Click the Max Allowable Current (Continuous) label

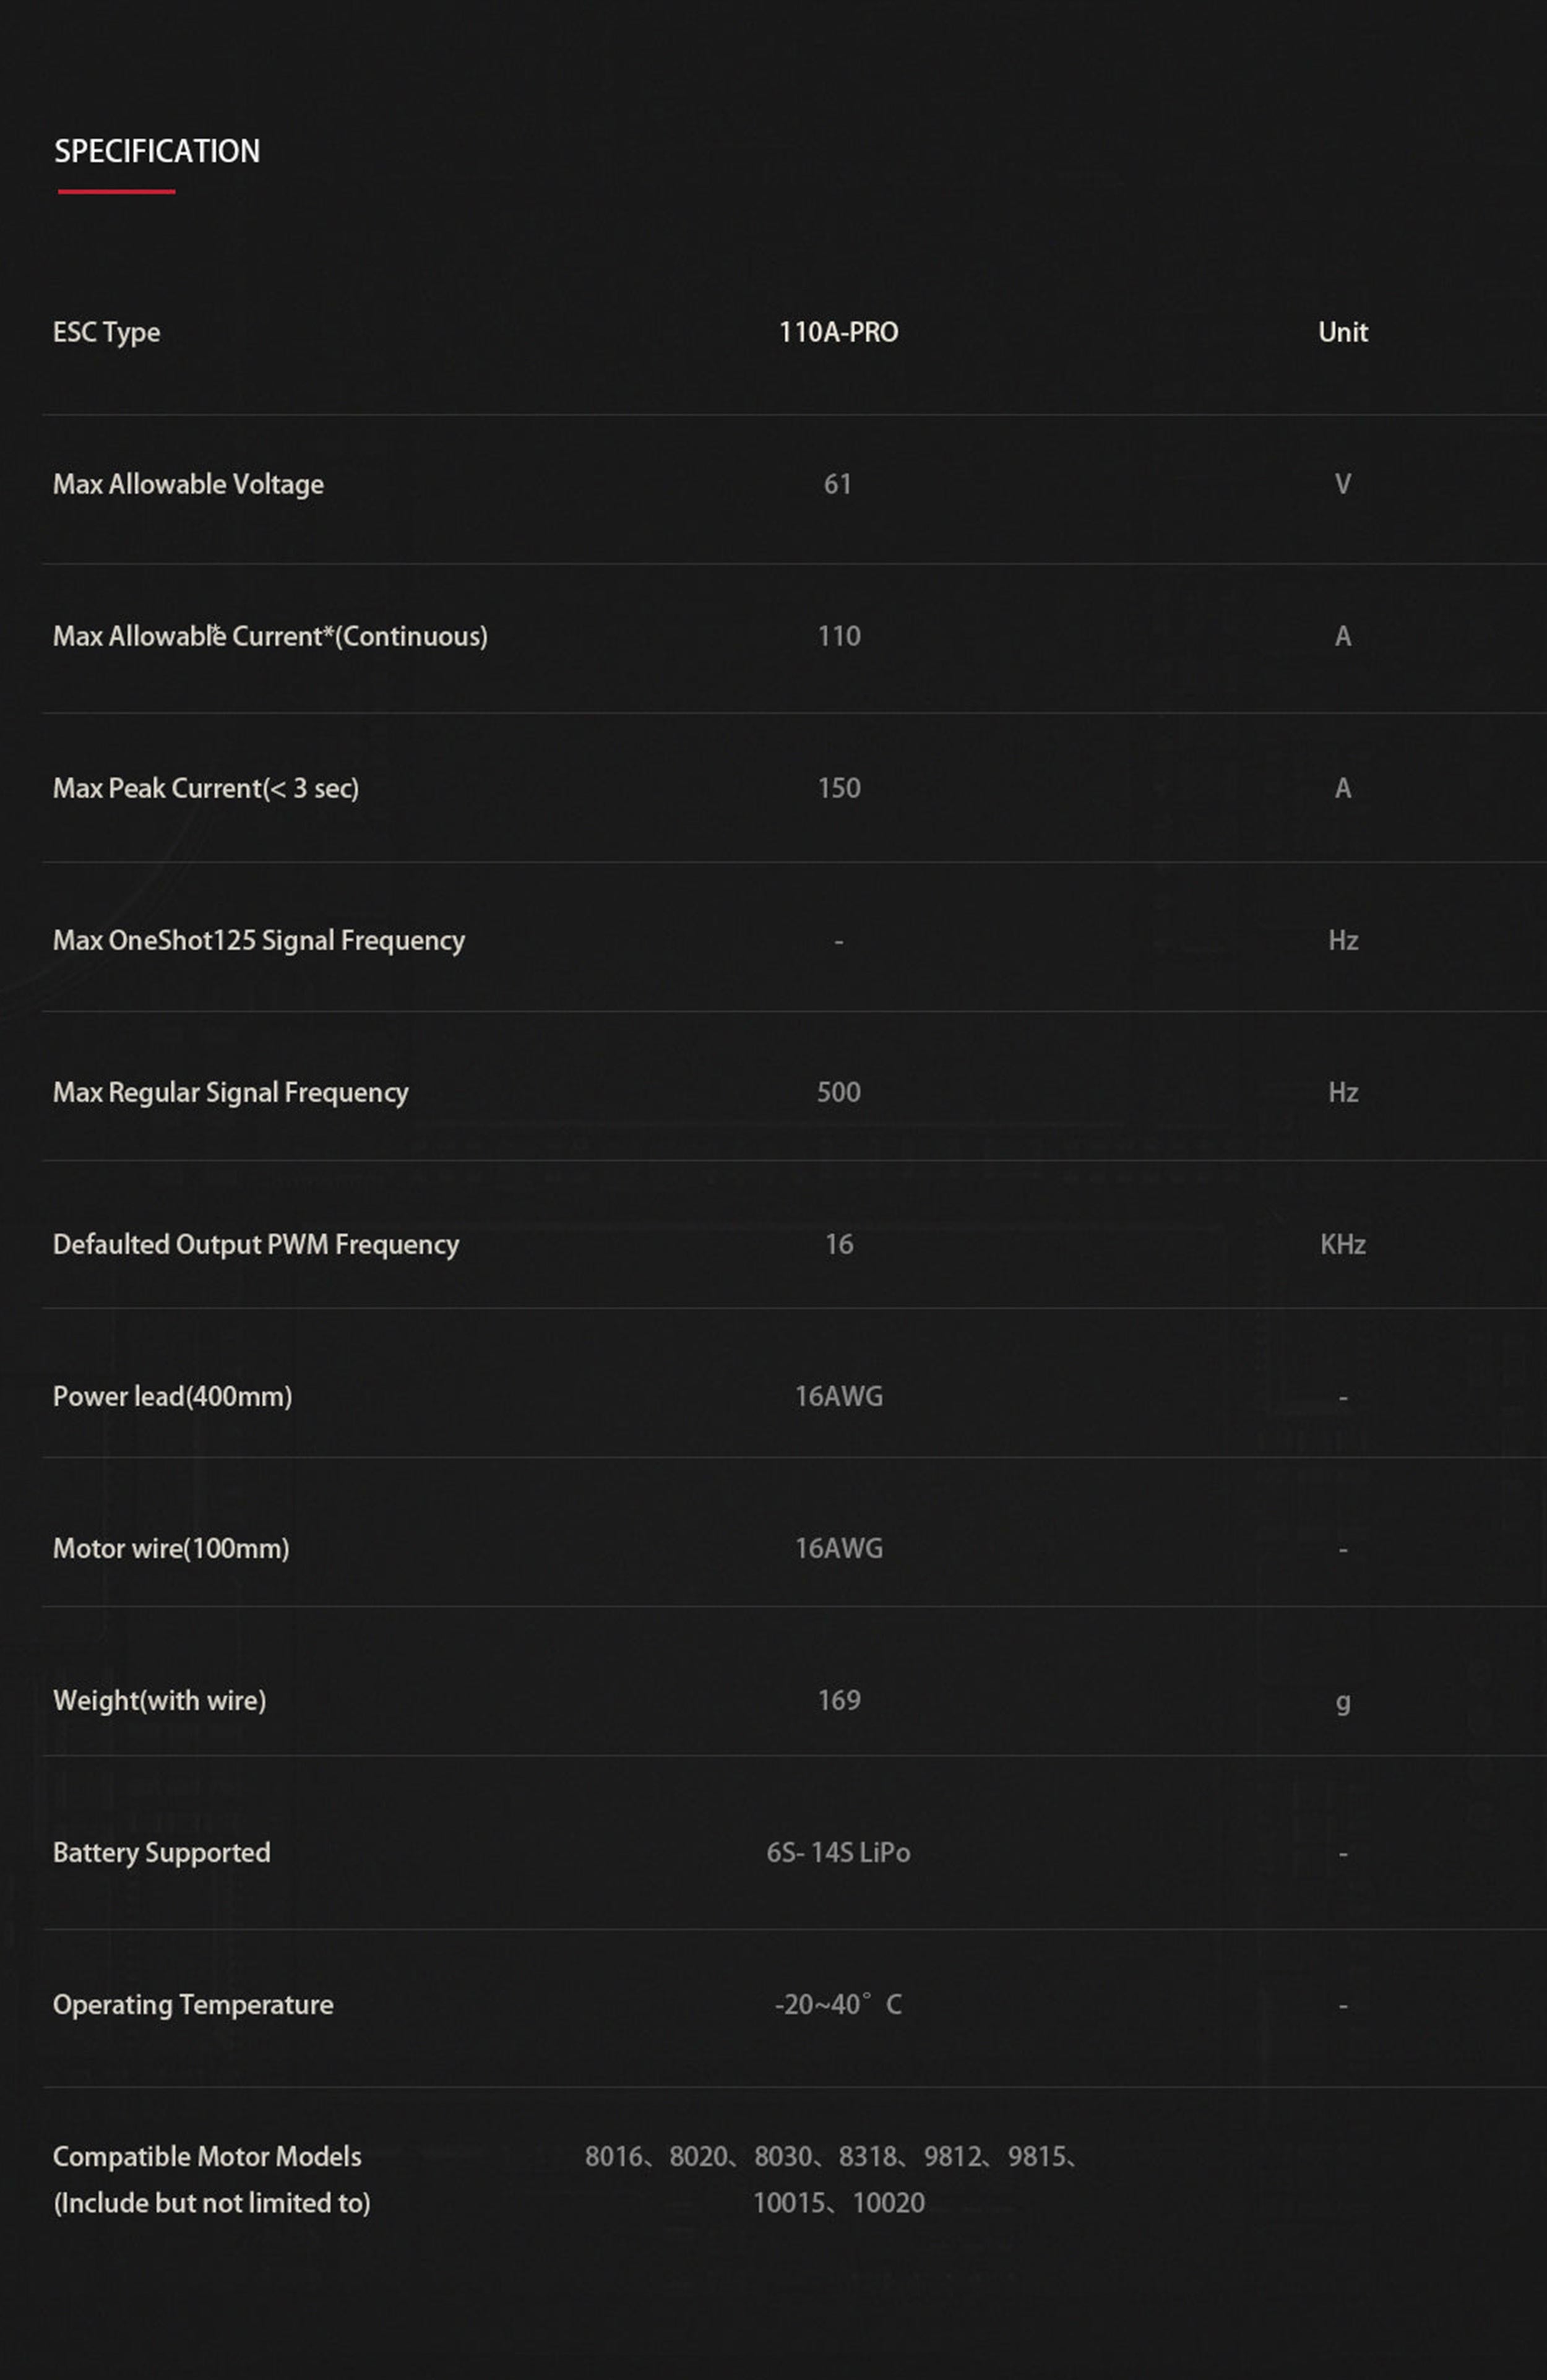click(270, 636)
